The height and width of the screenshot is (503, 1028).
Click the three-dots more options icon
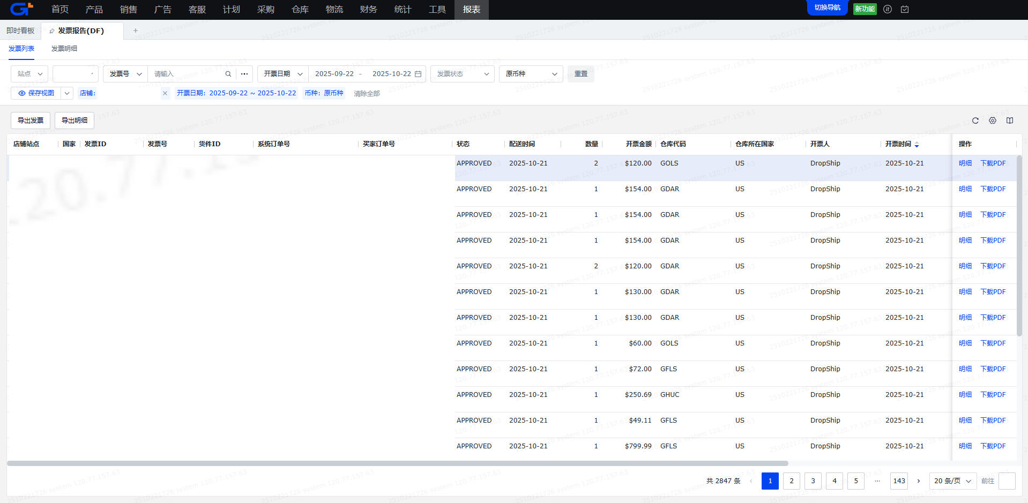tap(244, 74)
